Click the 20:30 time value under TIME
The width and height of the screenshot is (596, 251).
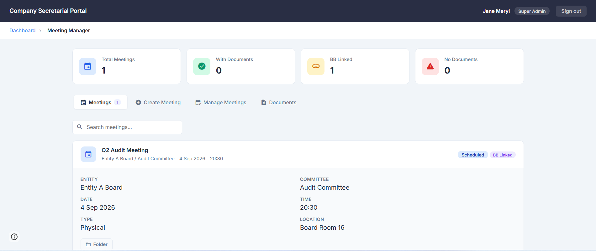(309, 207)
